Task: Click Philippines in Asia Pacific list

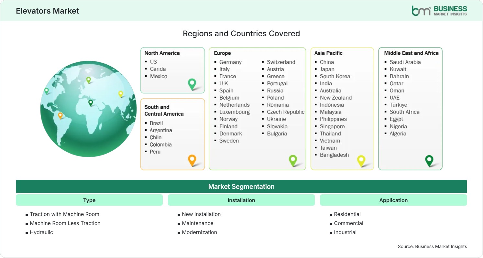Action: click(333, 119)
